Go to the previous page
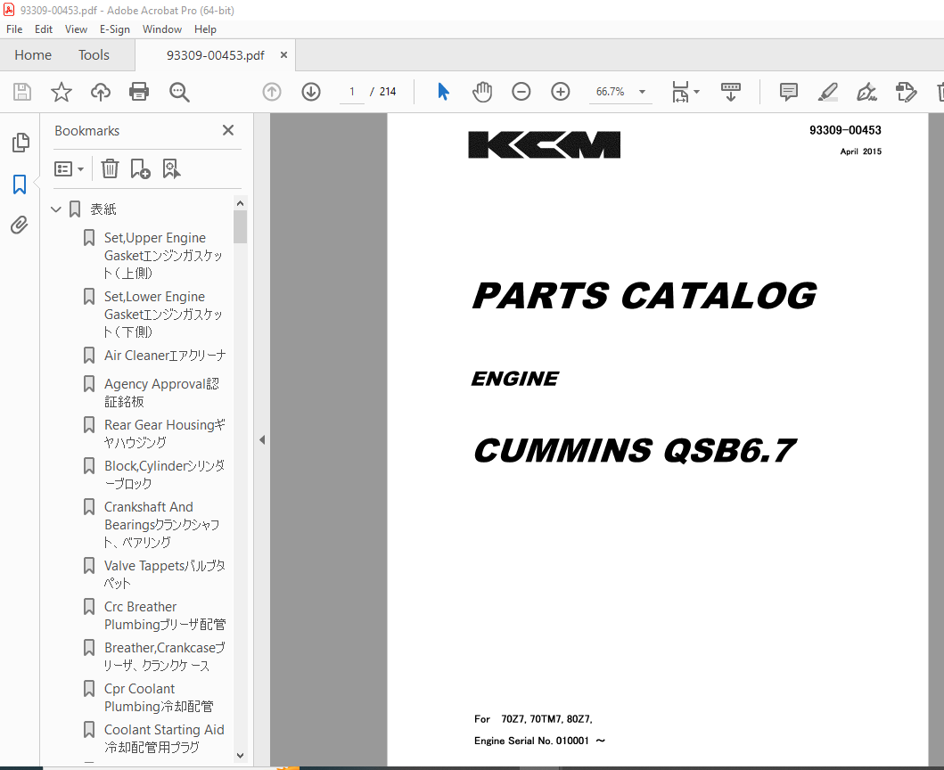Screen dimensions: 944x770 click(272, 92)
